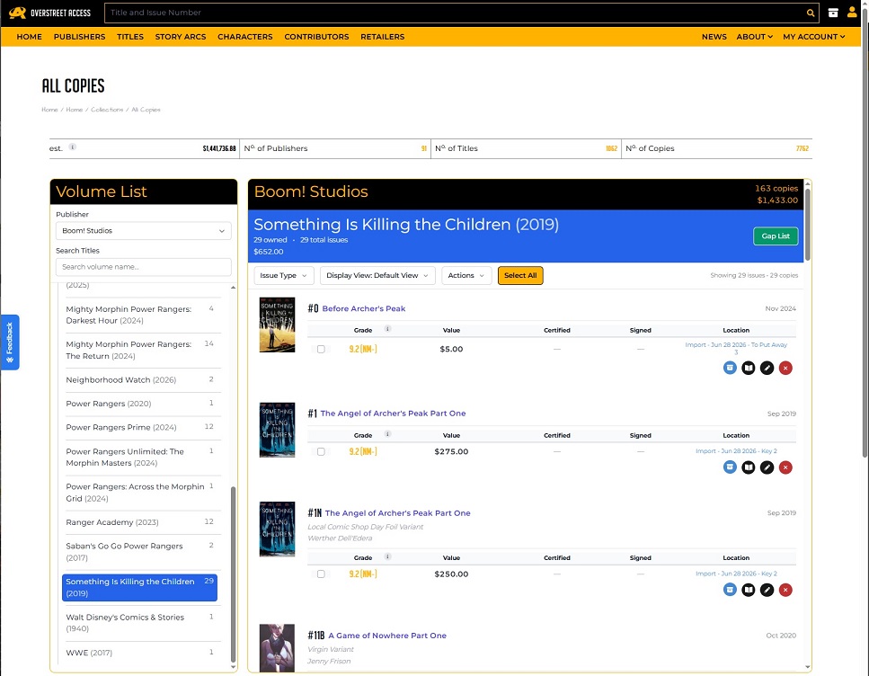Delete issue #1N copy with red X
The height and width of the screenshot is (676, 869).
point(785,590)
